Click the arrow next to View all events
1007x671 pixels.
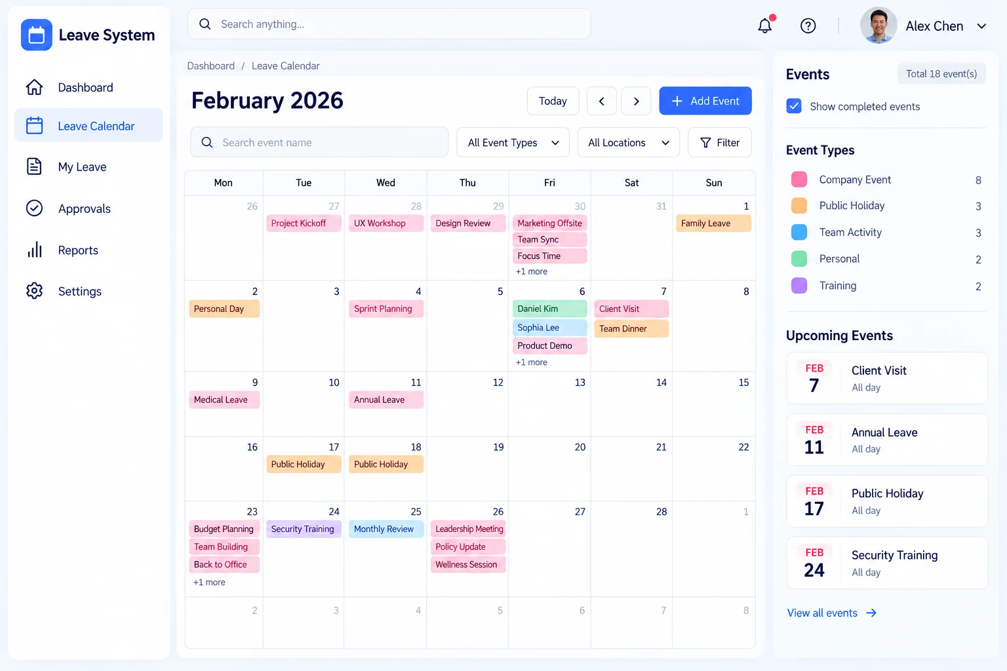(x=871, y=613)
